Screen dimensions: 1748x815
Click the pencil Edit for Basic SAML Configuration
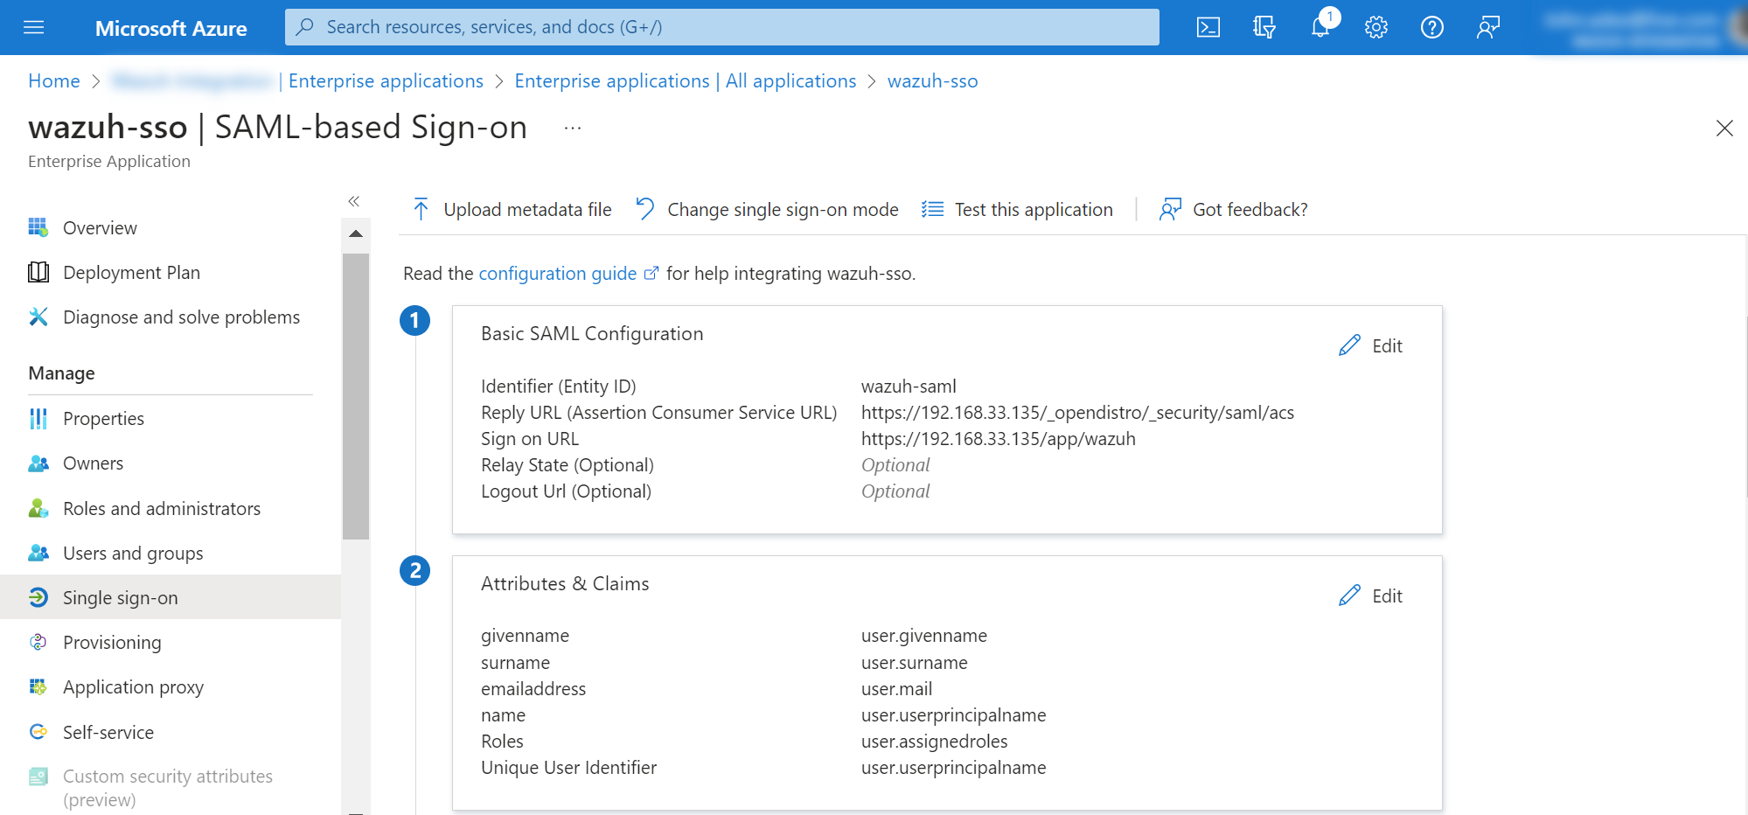tap(1370, 345)
